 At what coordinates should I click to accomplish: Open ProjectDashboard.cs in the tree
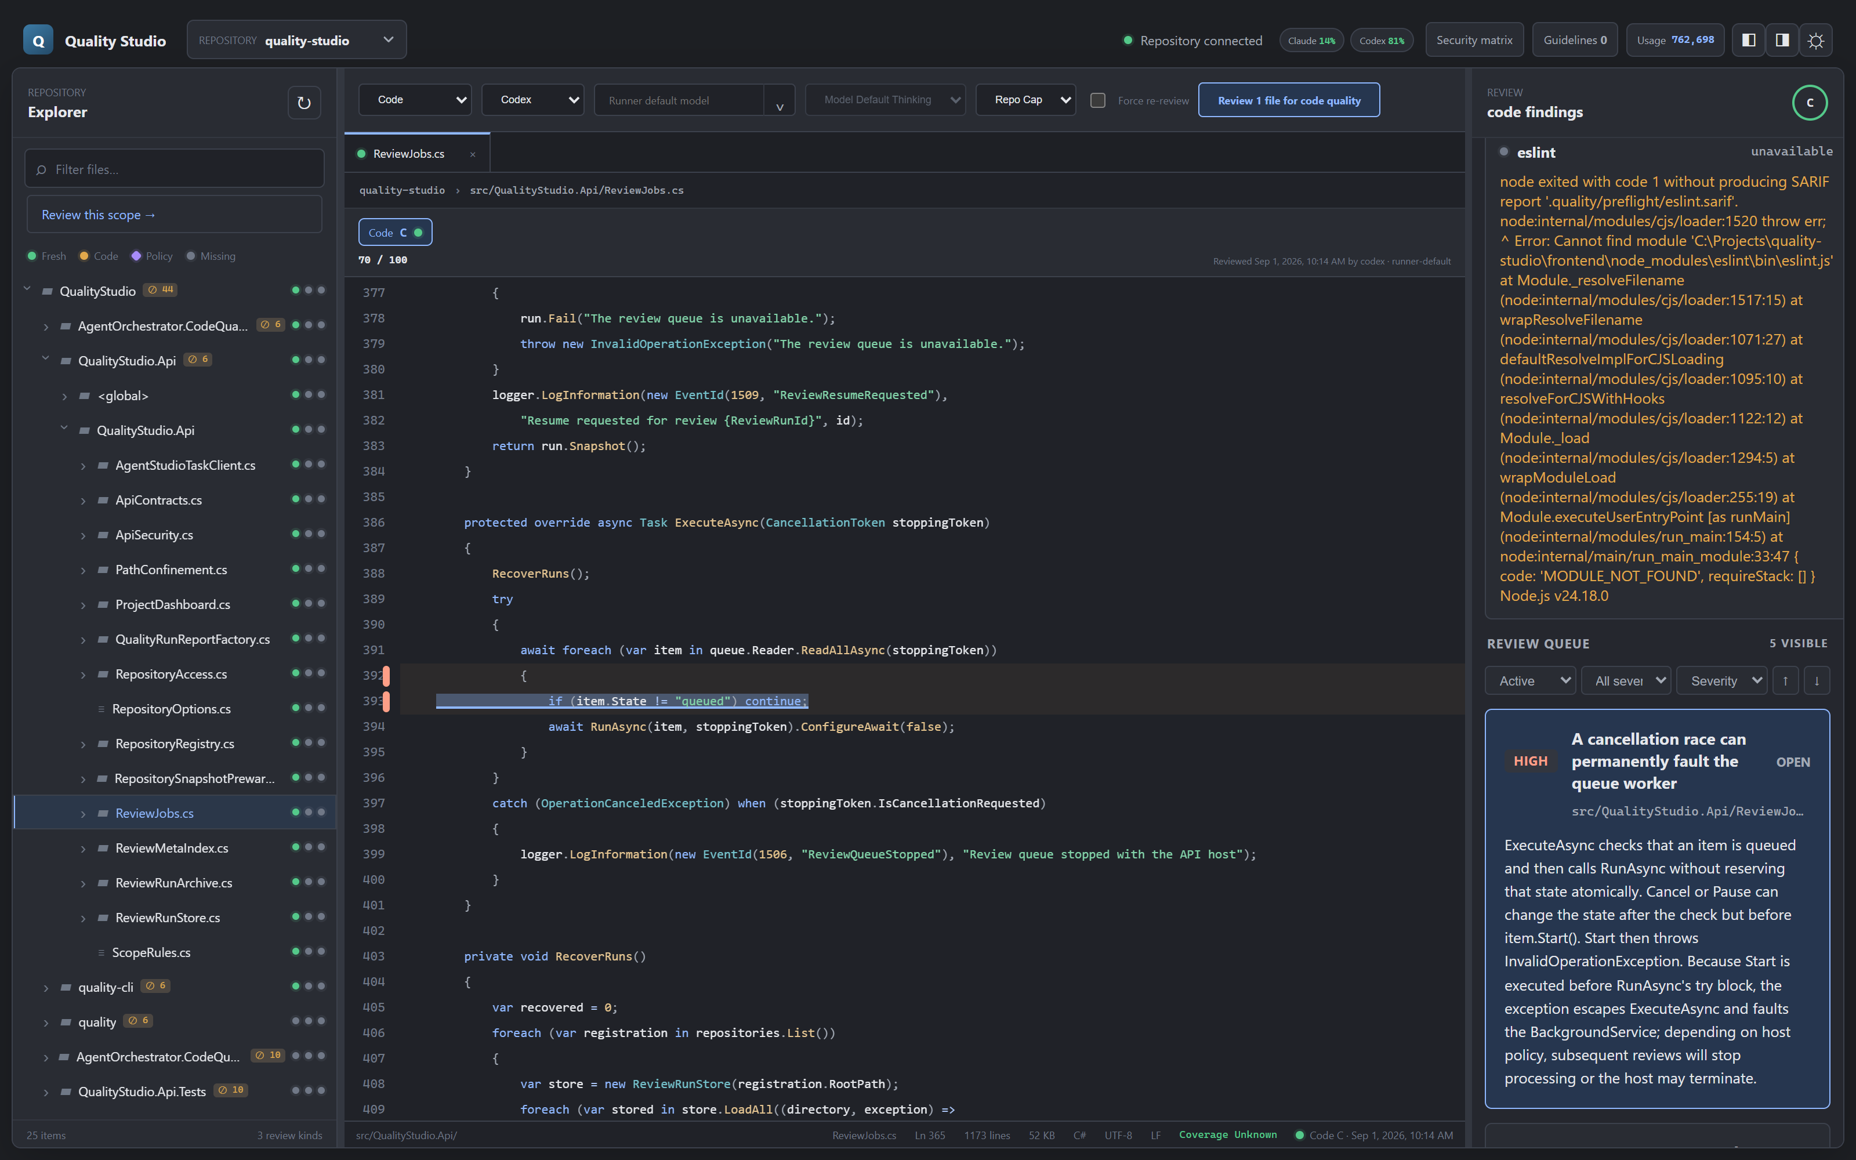point(173,604)
